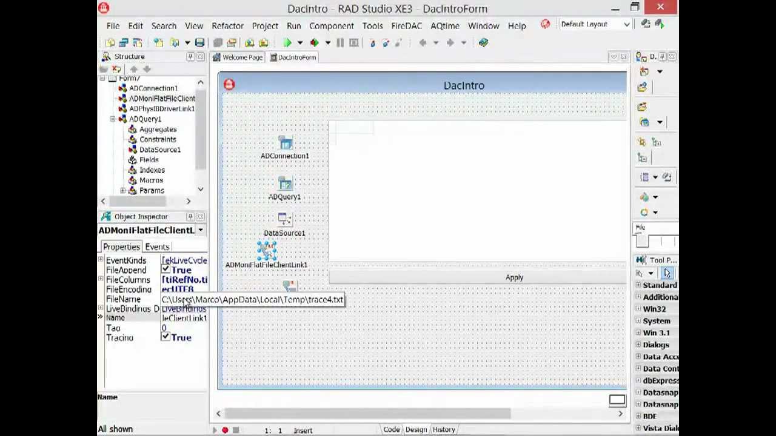Expand the BDE palette category
Screen dimensions: 776x436
pos(638,416)
